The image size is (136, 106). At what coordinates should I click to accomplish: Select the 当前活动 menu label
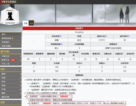click(5, 56)
